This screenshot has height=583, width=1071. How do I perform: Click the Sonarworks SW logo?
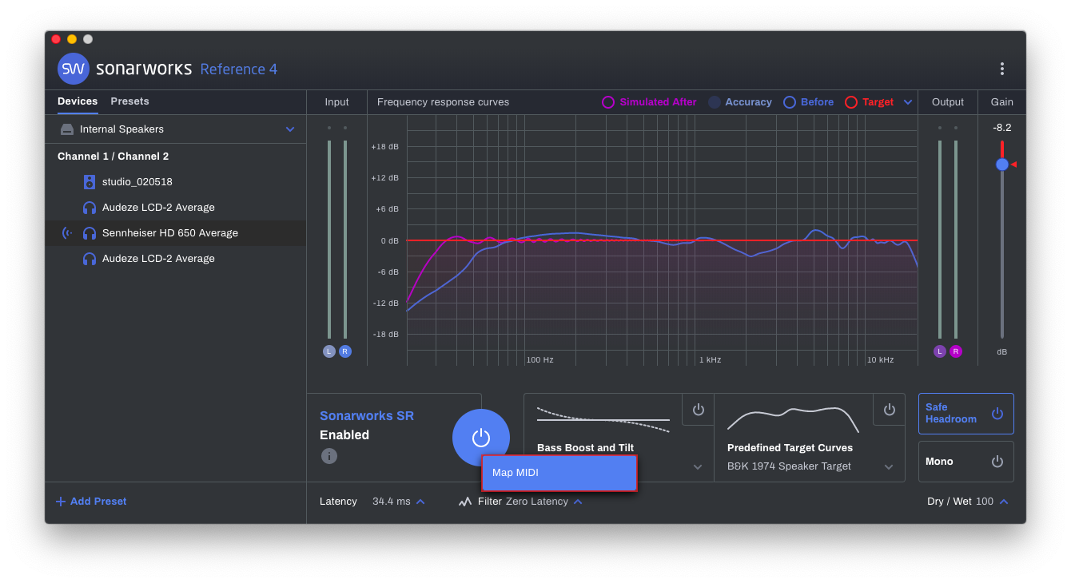(x=74, y=69)
